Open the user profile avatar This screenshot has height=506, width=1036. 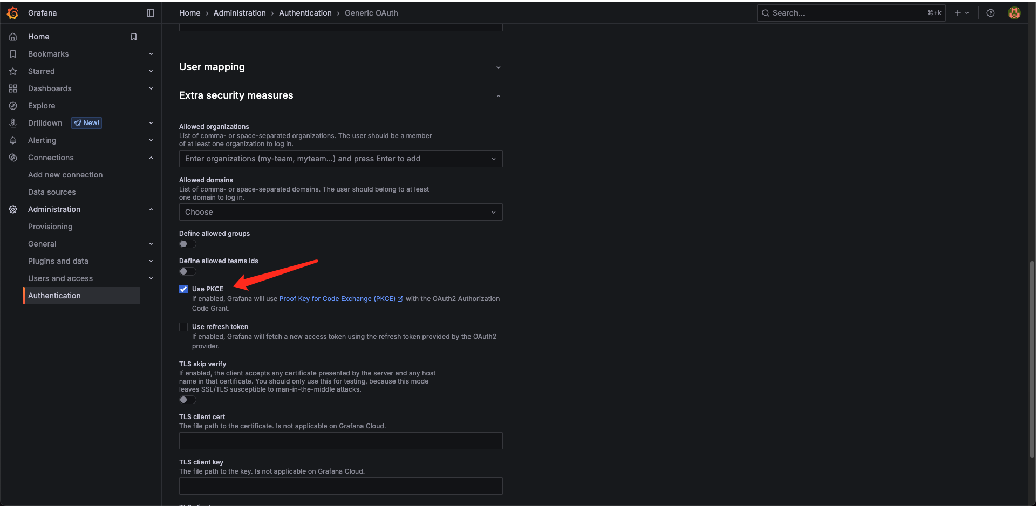[1014, 13]
